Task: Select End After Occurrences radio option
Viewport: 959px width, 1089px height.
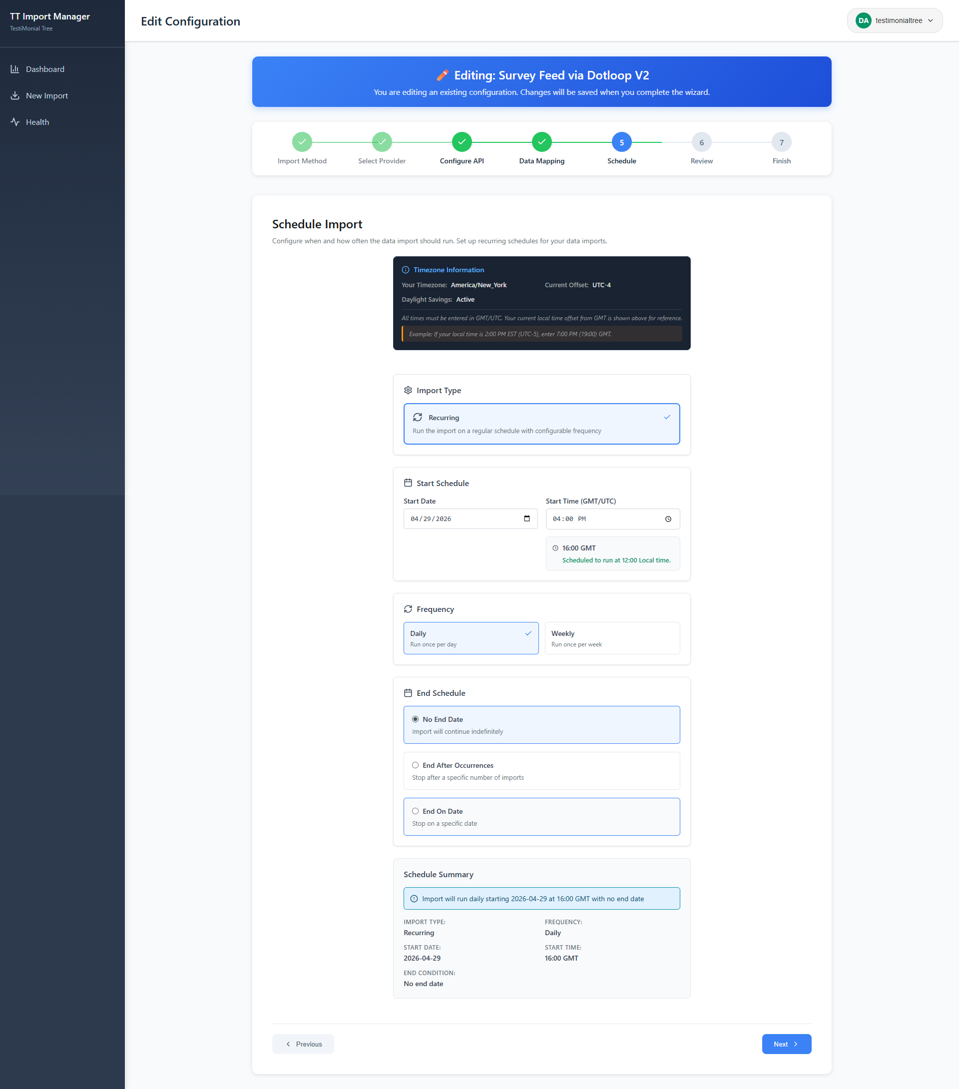Action: coord(415,765)
